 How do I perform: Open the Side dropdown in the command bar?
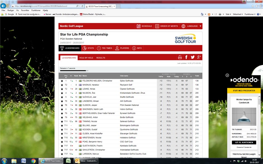(228, 14)
